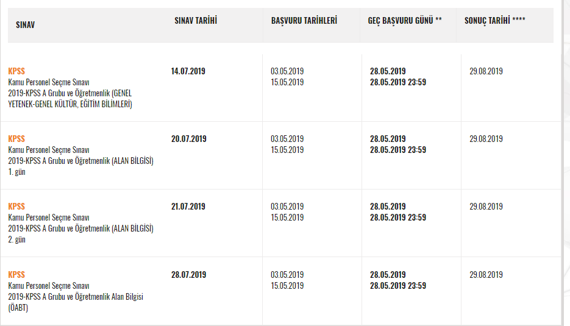The width and height of the screenshot is (570, 326).
Task: Click the SINAV TARİHİ column header
Action: click(x=196, y=21)
